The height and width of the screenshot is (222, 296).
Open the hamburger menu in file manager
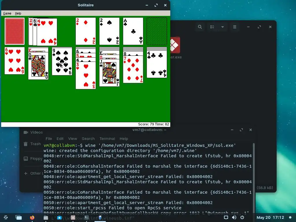click(x=235, y=27)
